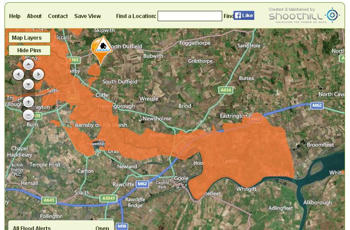
Task: Click the orange flood area near Laxton
Action: click(230, 161)
